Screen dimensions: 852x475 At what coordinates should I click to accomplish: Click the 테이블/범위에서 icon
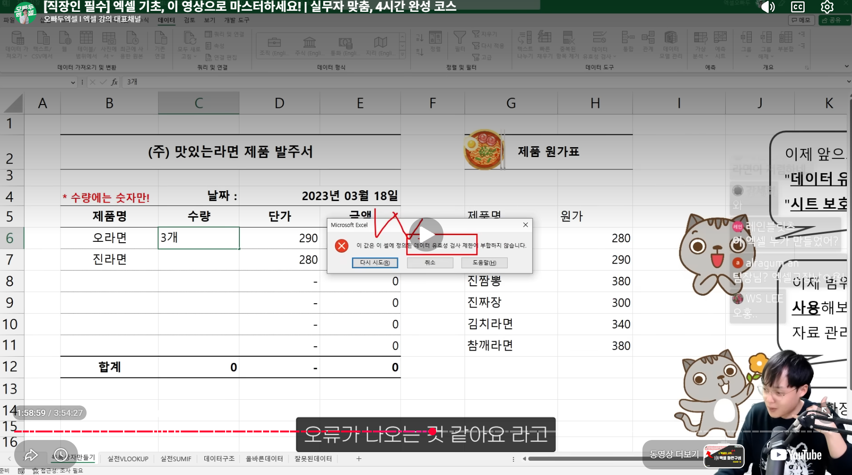(86, 45)
